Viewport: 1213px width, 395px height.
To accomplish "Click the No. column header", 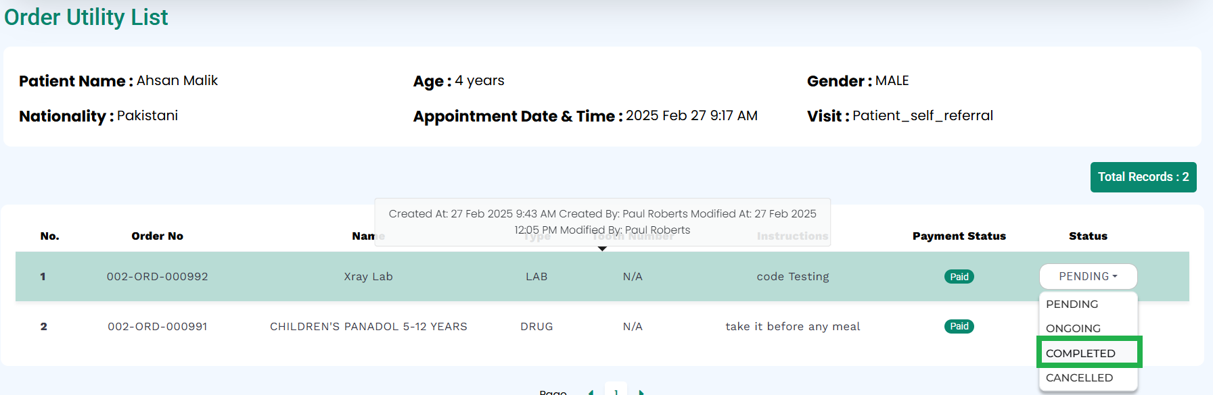I will pos(50,236).
